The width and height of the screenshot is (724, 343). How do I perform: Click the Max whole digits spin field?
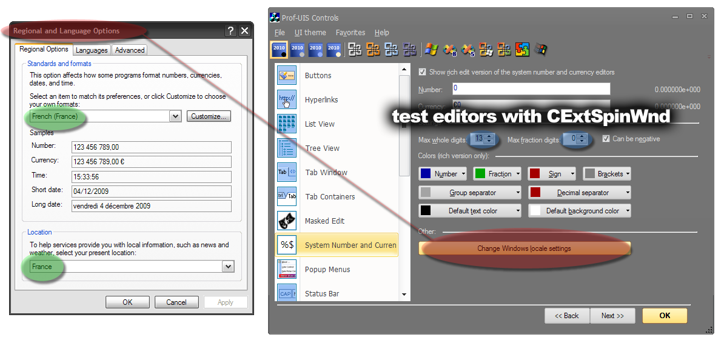pyautogui.click(x=481, y=139)
